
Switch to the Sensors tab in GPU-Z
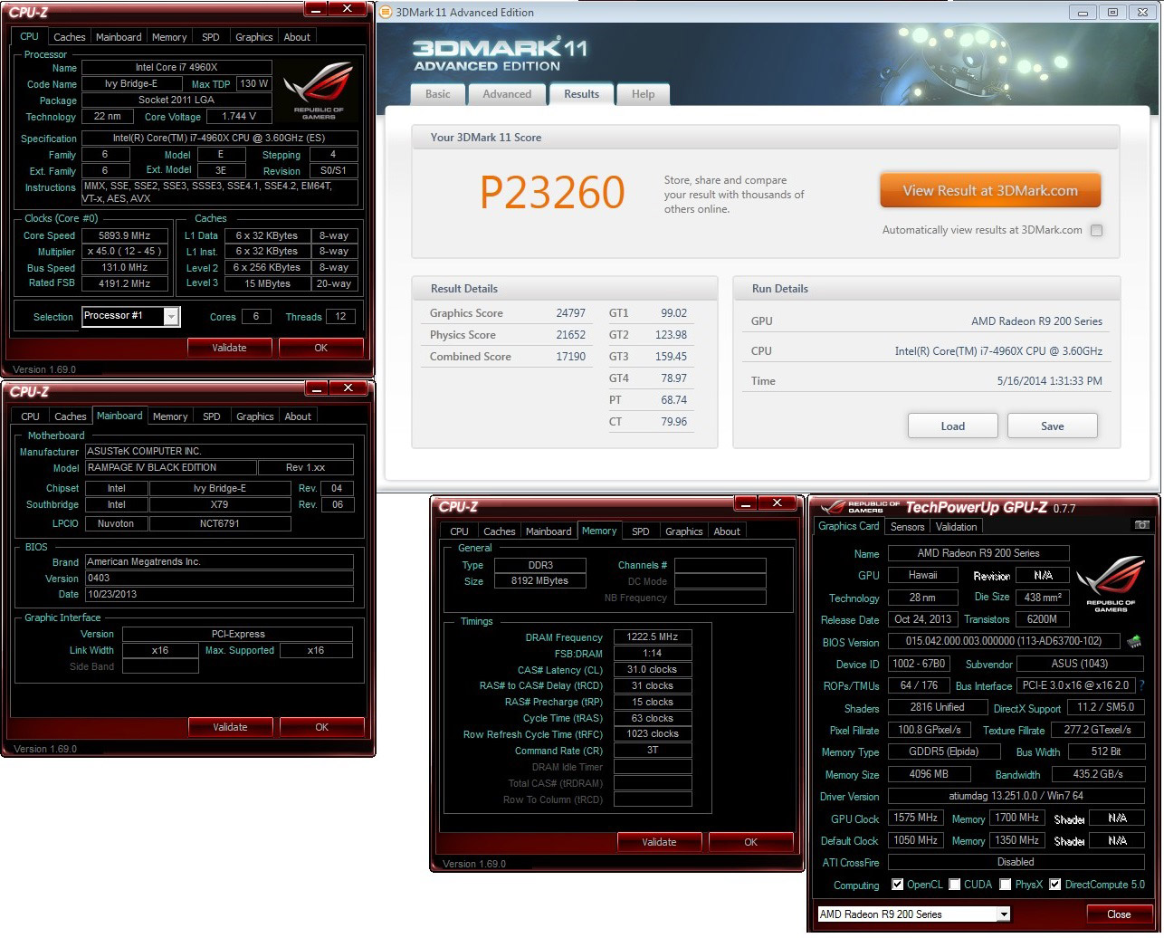[907, 527]
